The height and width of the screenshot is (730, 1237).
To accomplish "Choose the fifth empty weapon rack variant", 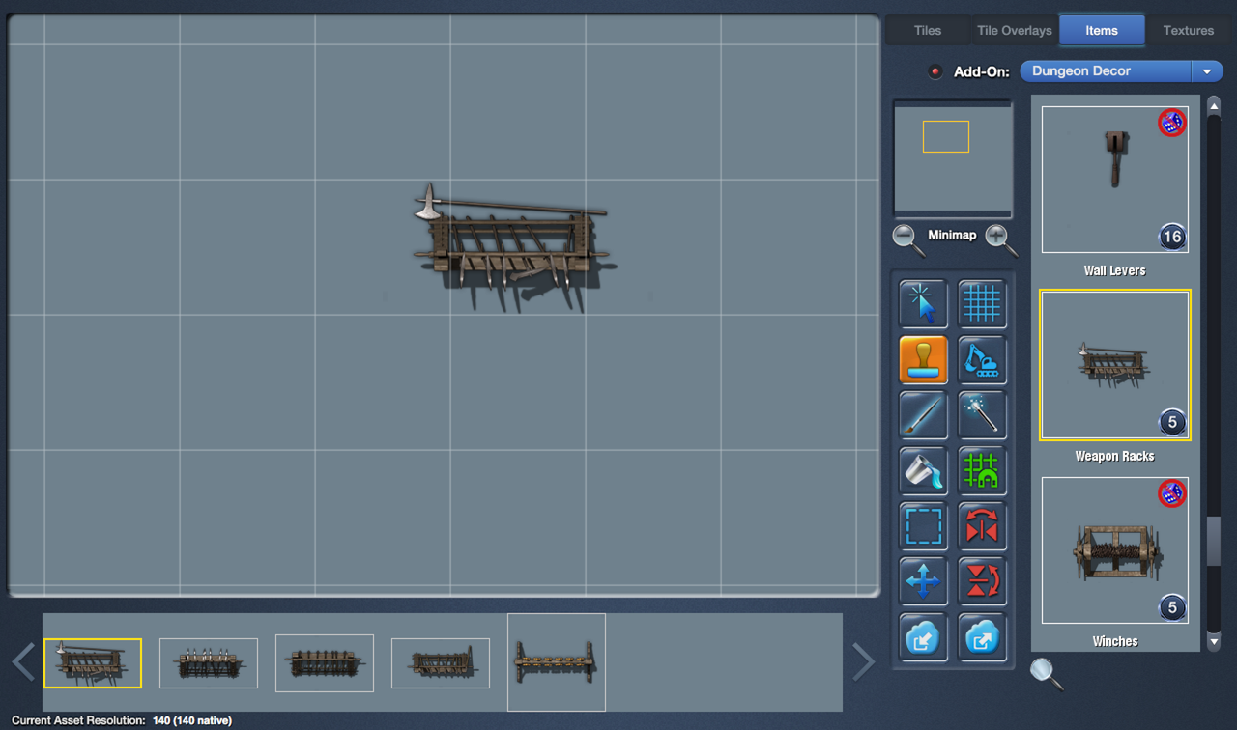I will (x=557, y=662).
